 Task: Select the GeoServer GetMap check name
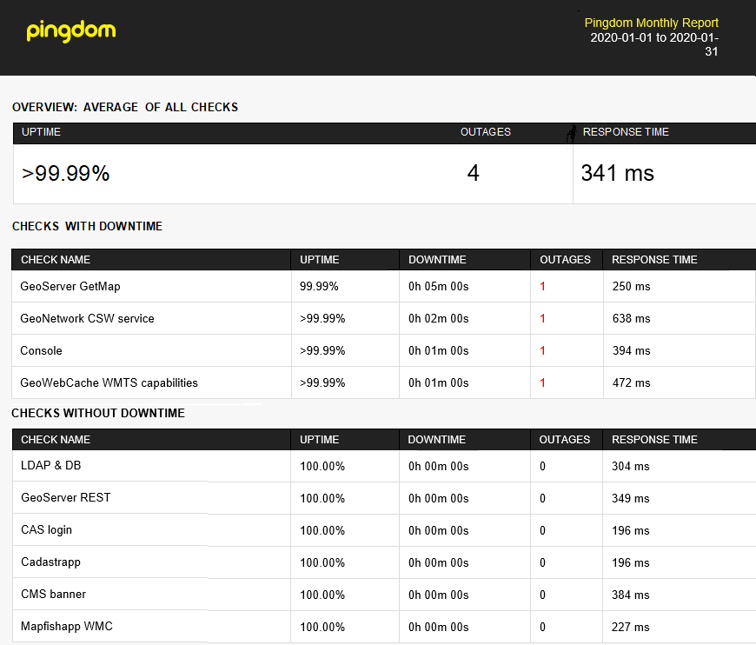[70, 286]
